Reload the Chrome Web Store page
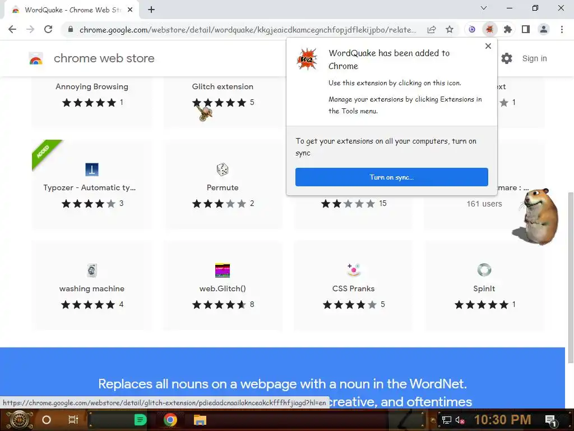This screenshot has height=431, width=574. tap(48, 29)
